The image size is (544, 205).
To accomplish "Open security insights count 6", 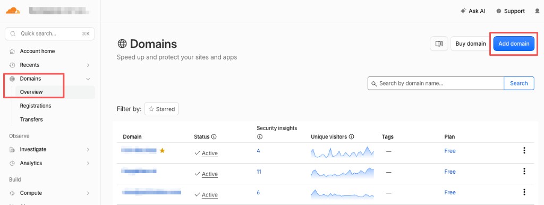I will coord(259,192).
